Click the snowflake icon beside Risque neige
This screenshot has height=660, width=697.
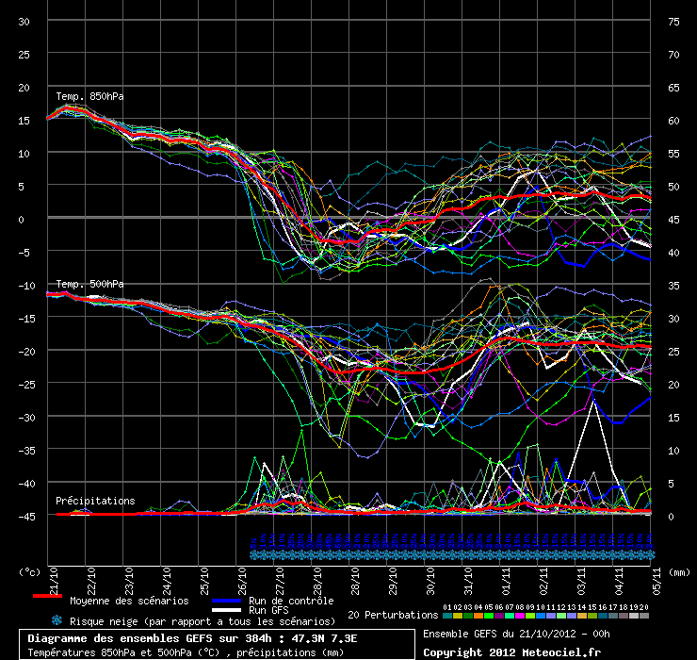tap(57, 620)
